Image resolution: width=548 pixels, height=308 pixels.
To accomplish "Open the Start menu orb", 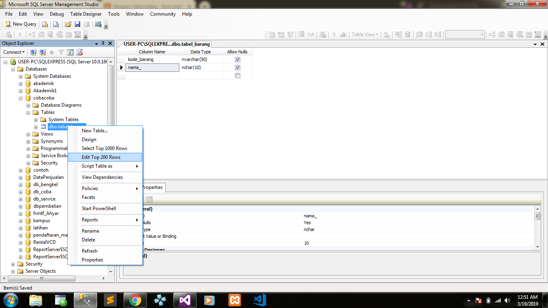I will coord(10,300).
